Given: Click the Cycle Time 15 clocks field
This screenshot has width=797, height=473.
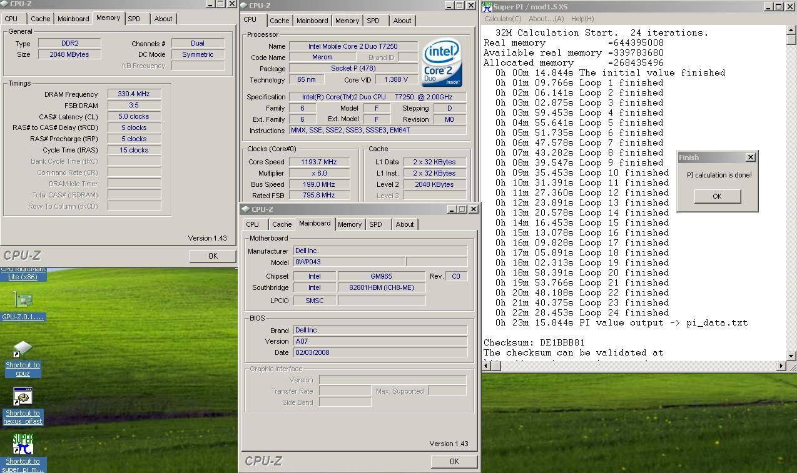Looking at the screenshot, I should click(134, 150).
